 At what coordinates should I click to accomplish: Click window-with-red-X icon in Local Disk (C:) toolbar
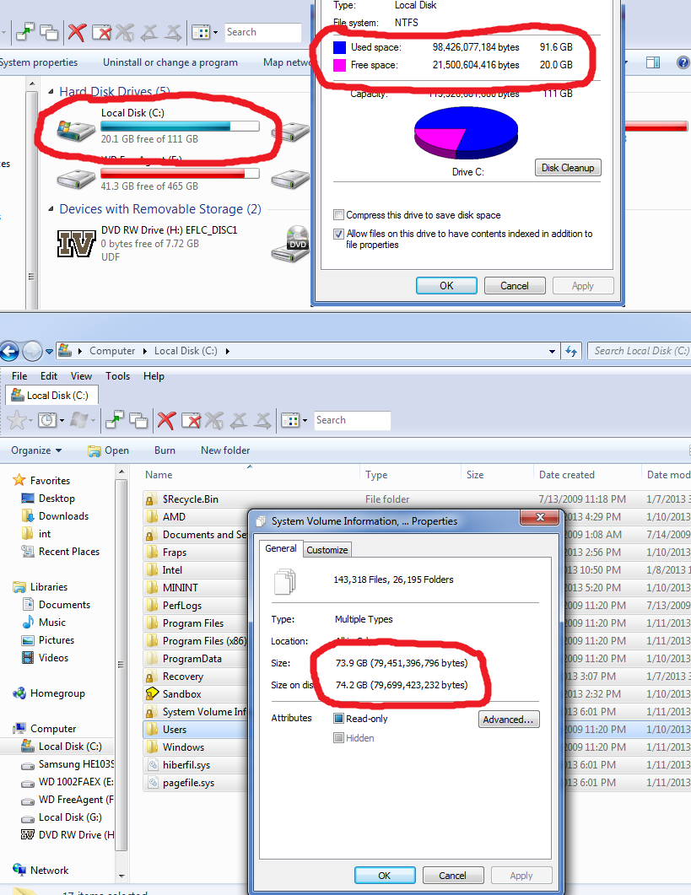click(191, 421)
